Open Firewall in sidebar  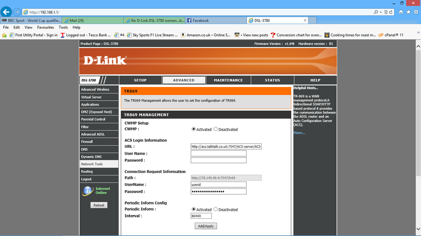point(99,142)
